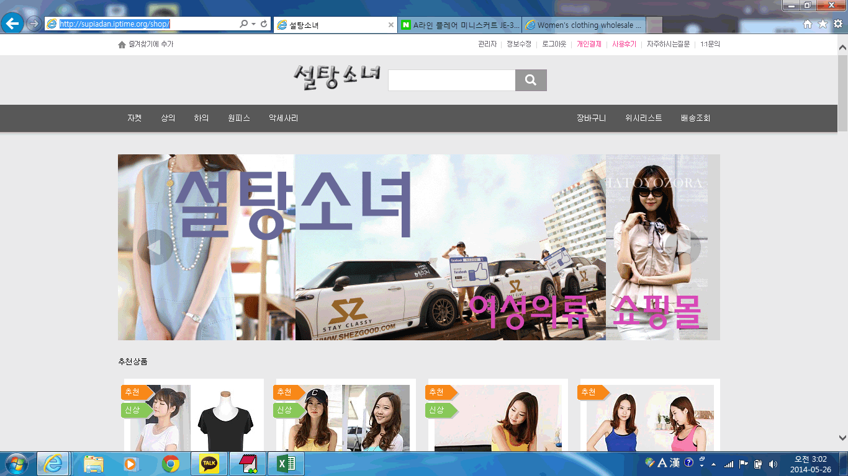Image resolution: width=848 pixels, height=476 pixels.
Task: Show hidden tray icons arrow
Action: (713, 464)
